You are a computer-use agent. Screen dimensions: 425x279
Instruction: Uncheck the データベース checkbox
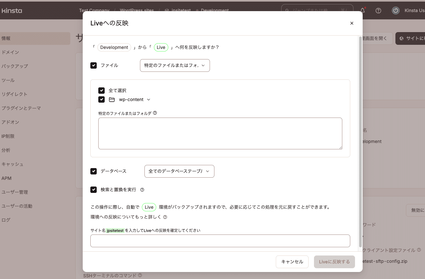tap(94, 171)
